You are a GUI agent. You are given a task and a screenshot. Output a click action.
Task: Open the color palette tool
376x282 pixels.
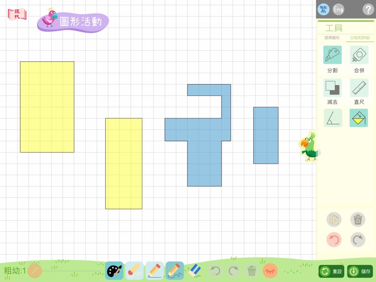pos(114,271)
